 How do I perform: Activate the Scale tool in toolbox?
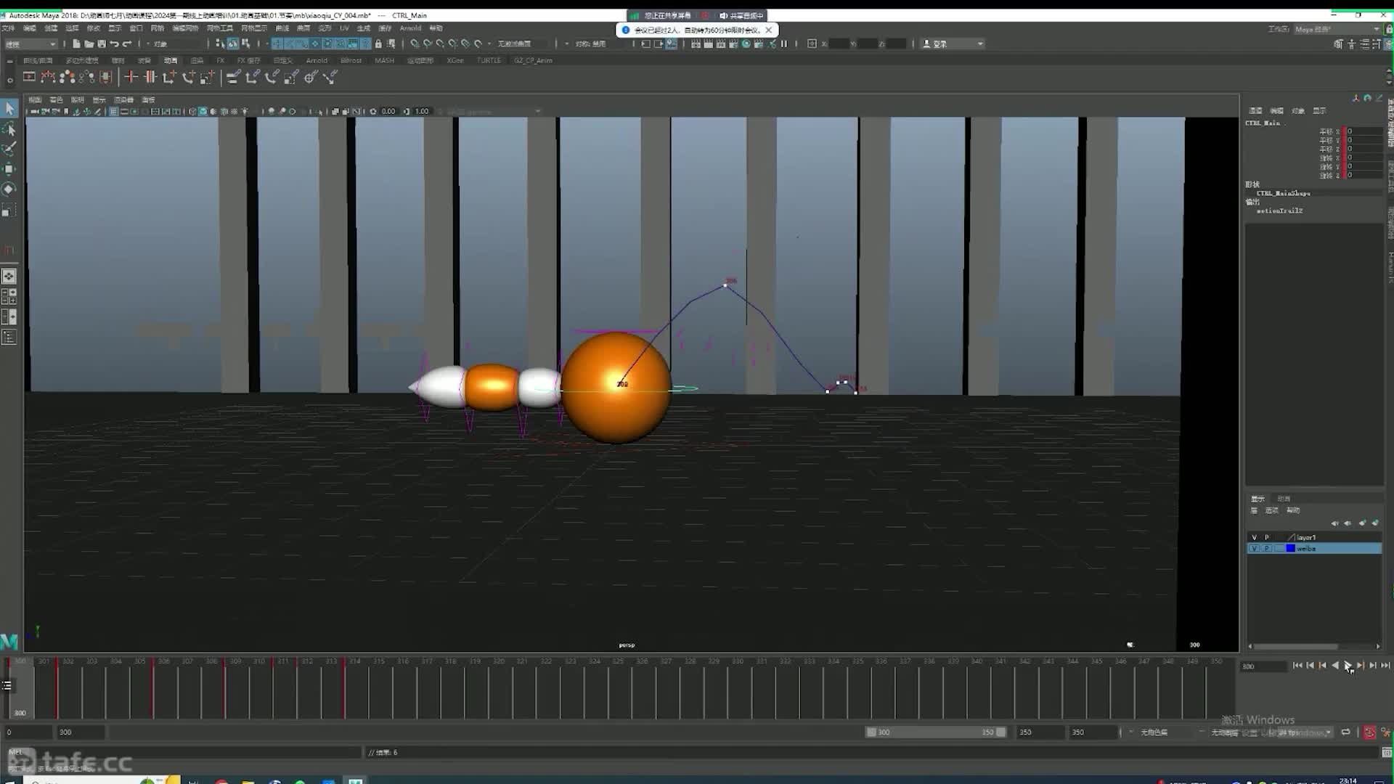(x=9, y=211)
